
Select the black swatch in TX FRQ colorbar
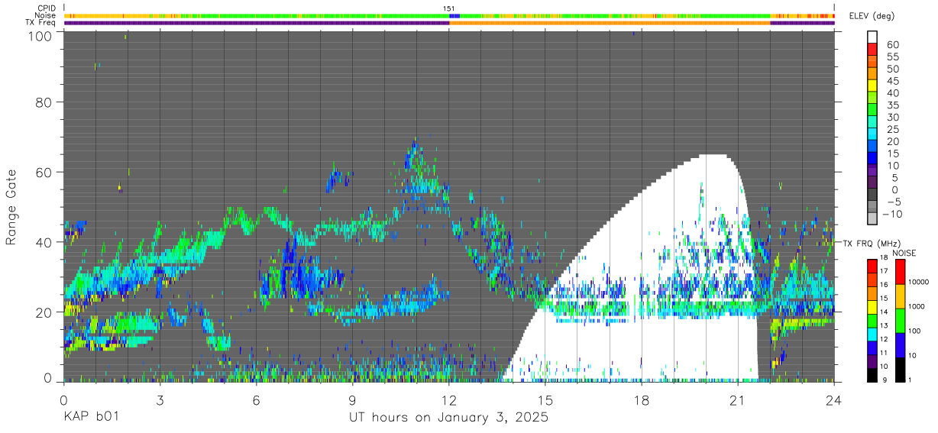[x=872, y=375]
